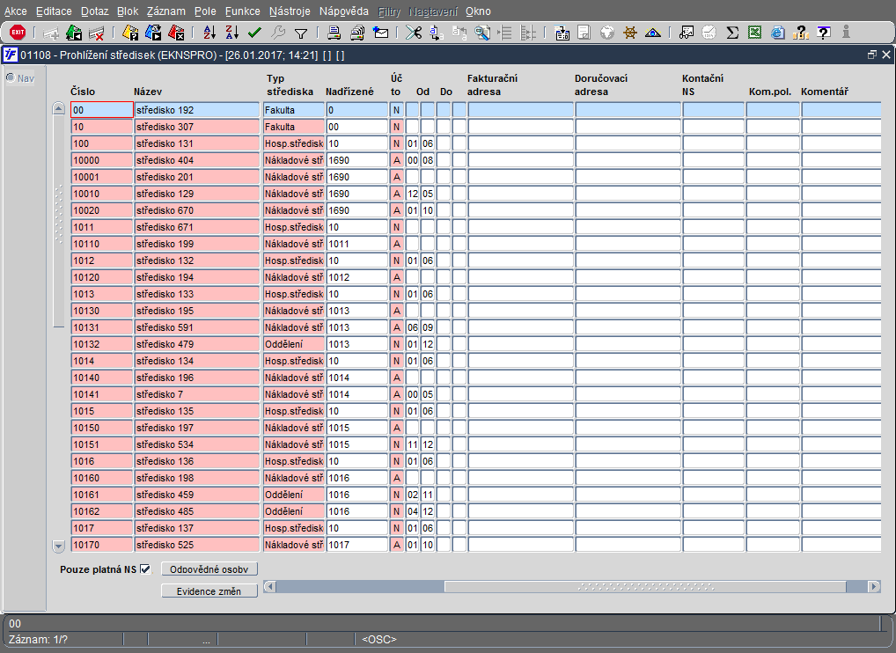Click the blue execute-query folder icon

[x=153, y=33]
